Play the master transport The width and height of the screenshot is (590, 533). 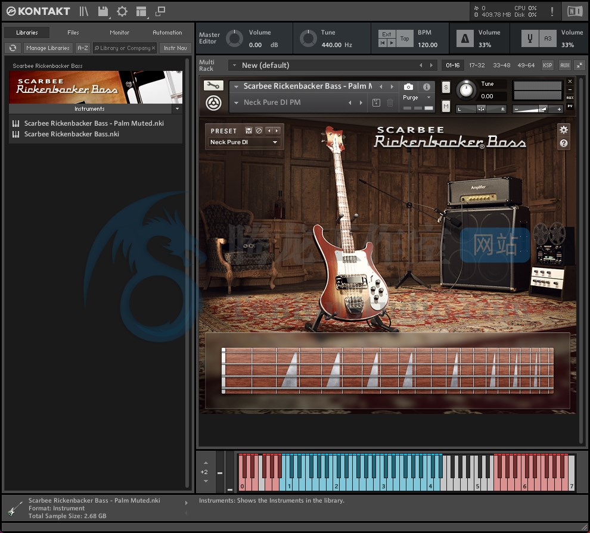click(x=391, y=43)
